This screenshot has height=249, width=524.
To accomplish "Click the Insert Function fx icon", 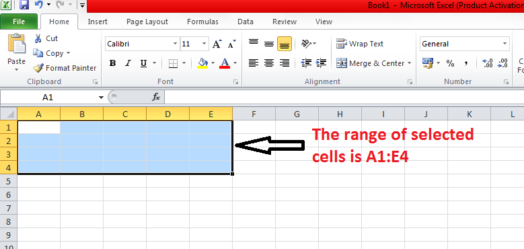I will click(x=156, y=98).
